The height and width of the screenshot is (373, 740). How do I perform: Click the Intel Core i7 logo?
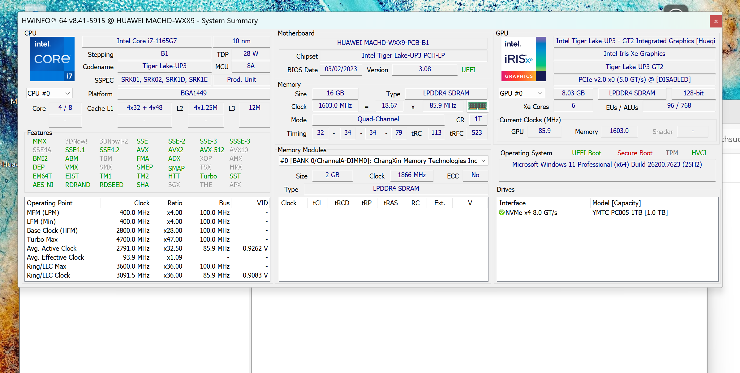52,59
